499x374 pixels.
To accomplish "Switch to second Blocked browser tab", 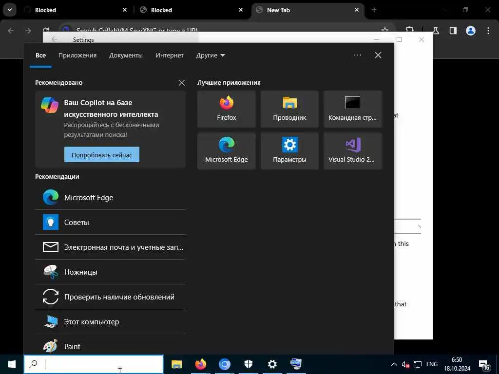I will tap(191, 10).
